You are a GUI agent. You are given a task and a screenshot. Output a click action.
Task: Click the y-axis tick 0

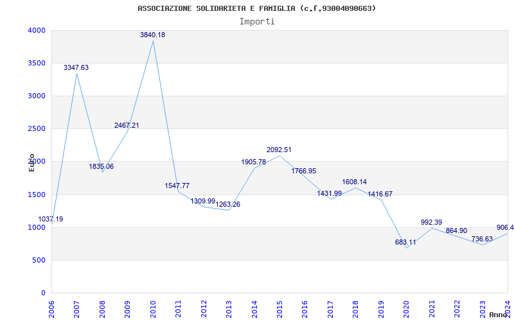coord(44,293)
